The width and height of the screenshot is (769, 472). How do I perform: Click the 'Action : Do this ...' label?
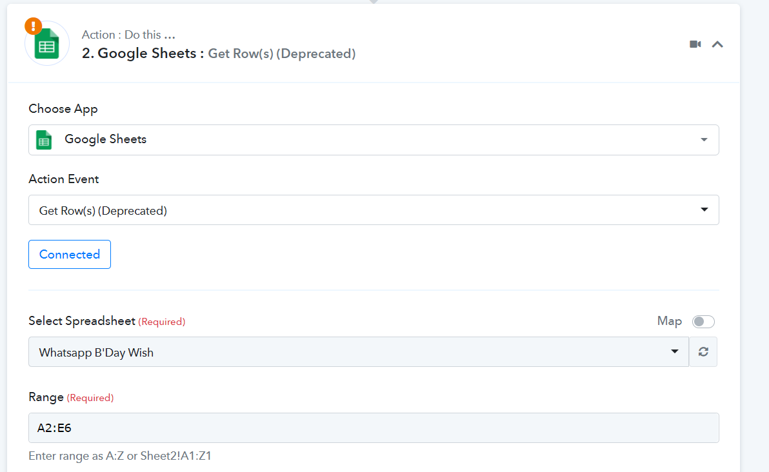click(x=128, y=35)
